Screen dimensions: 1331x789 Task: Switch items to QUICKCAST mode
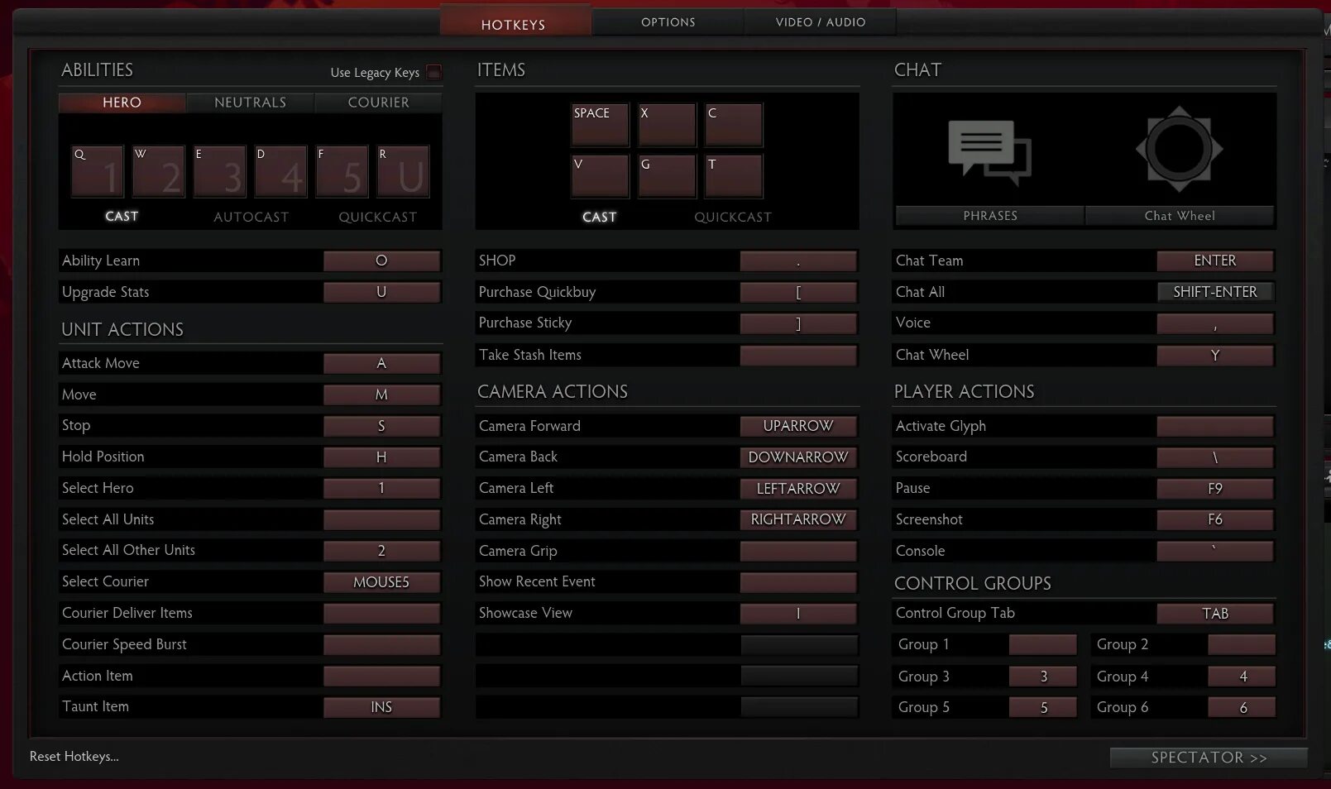(x=733, y=217)
